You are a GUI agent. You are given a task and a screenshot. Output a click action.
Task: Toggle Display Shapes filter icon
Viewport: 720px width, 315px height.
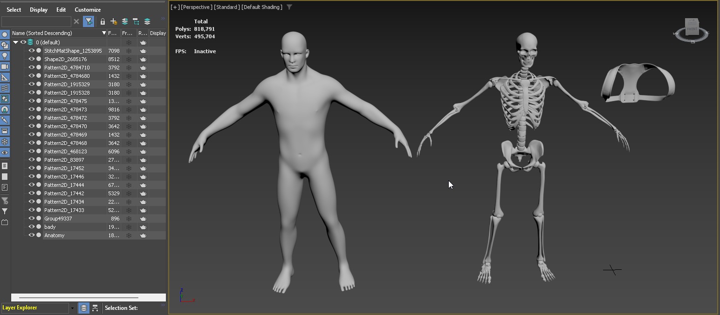[5, 45]
